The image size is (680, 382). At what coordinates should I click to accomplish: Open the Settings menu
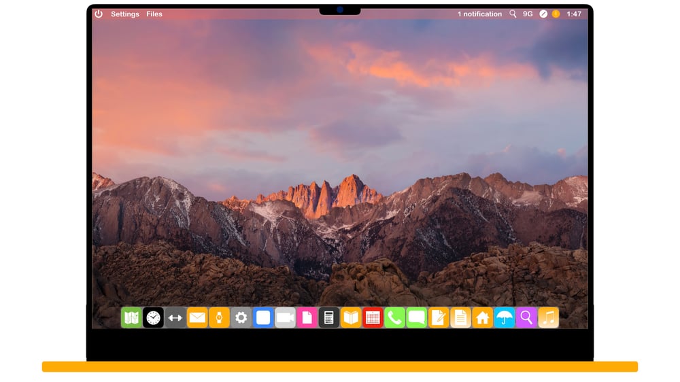point(125,14)
